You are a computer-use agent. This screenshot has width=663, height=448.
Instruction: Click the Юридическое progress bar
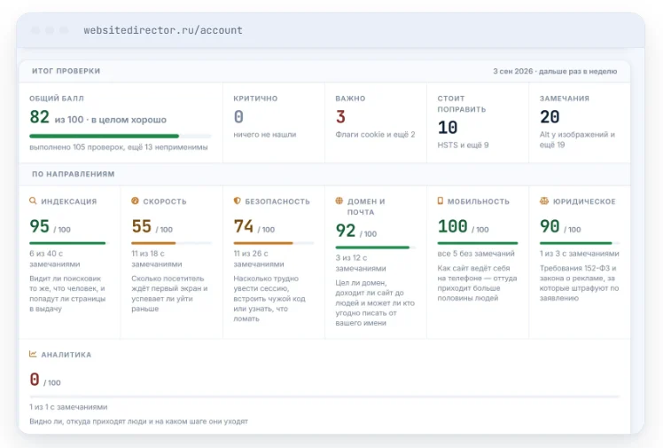click(580, 243)
